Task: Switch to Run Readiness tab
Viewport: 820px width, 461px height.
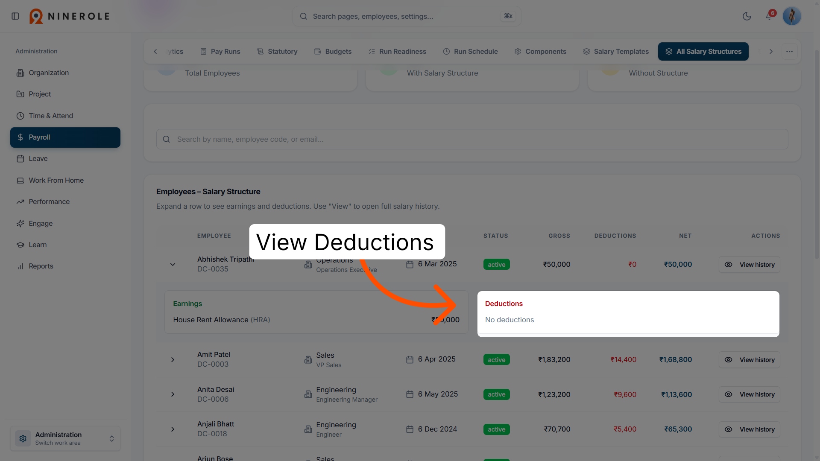Action: point(397,51)
